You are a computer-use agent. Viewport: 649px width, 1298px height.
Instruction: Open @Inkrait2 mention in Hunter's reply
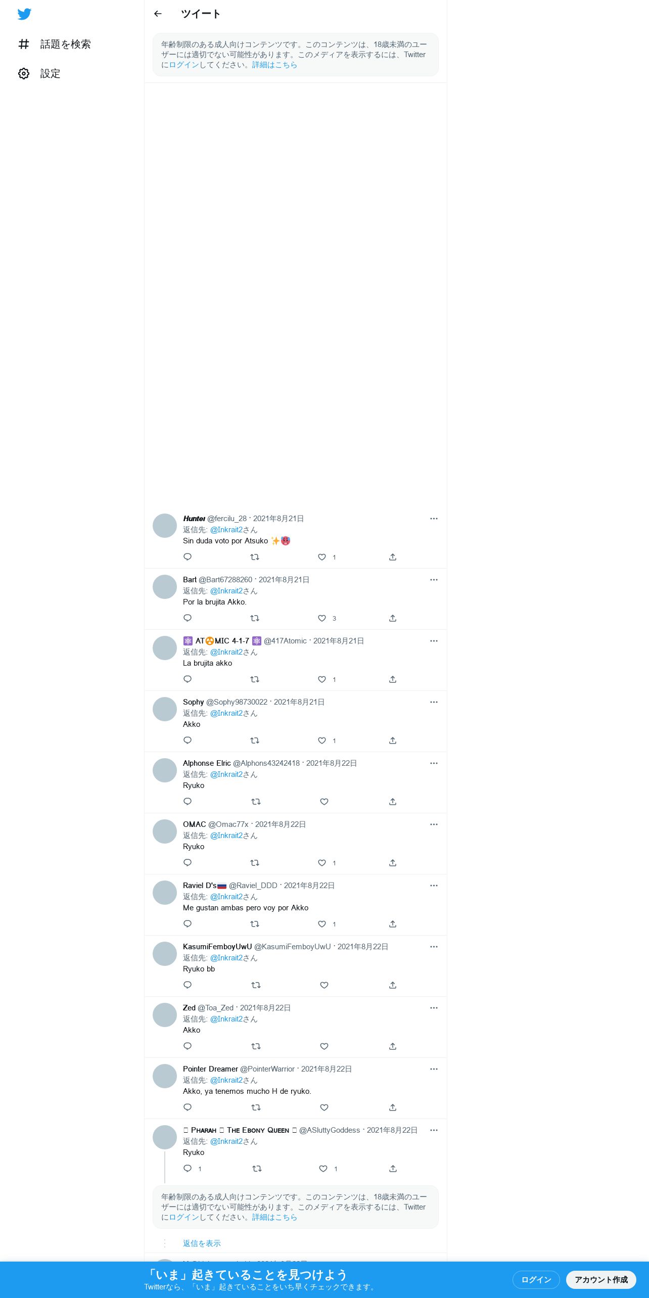click(226, 530)
